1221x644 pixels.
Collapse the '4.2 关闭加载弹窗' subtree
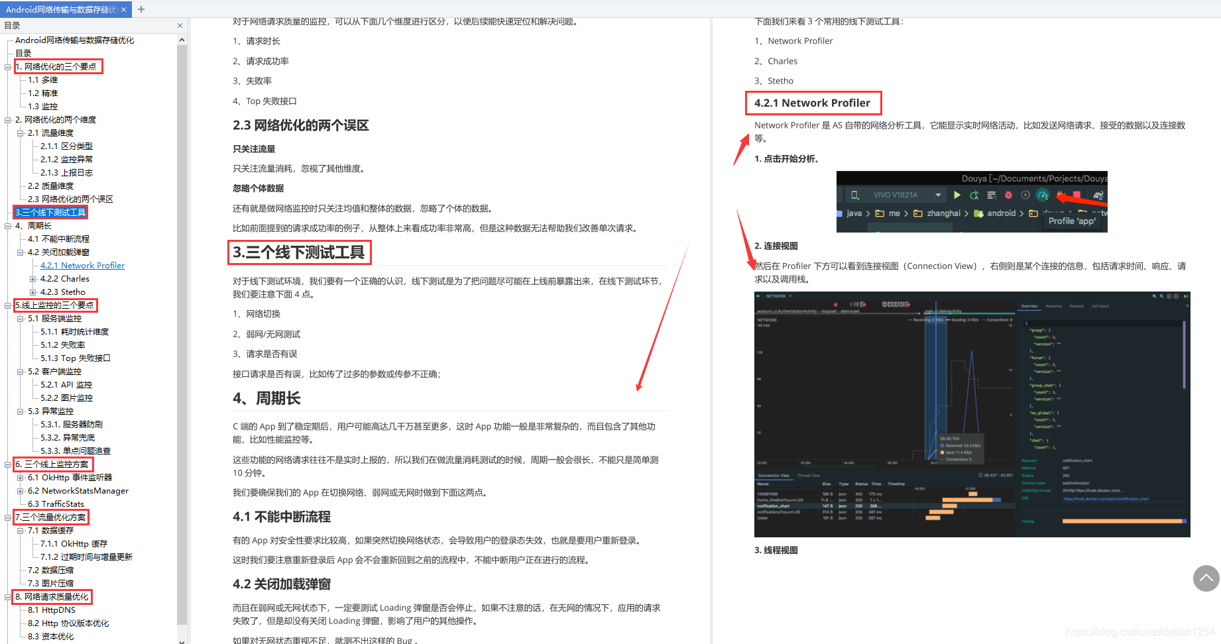click(21, 252)
